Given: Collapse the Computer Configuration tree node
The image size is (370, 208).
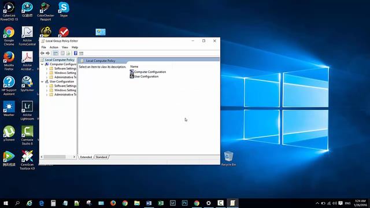Looking at the screenshot, I should 42,64.
